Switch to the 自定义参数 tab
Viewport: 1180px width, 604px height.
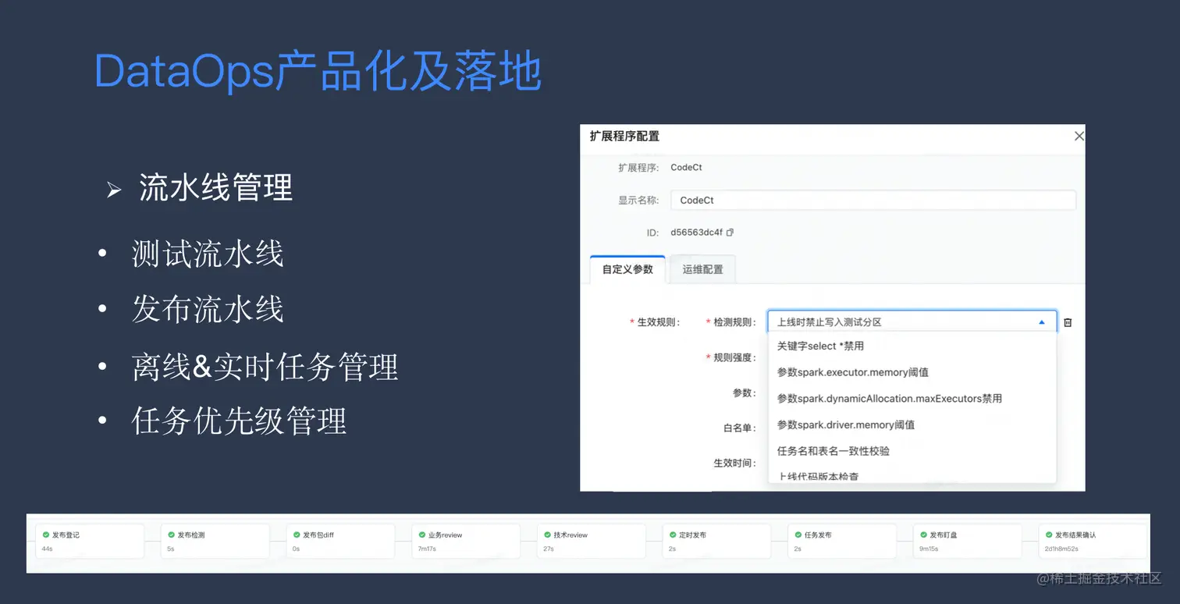627,269
